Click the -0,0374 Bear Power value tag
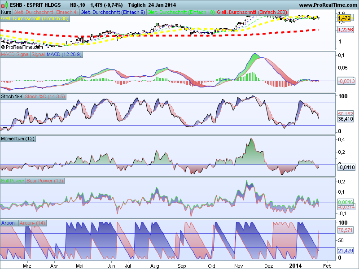359x269 pixels. click(x=346, y=207)
